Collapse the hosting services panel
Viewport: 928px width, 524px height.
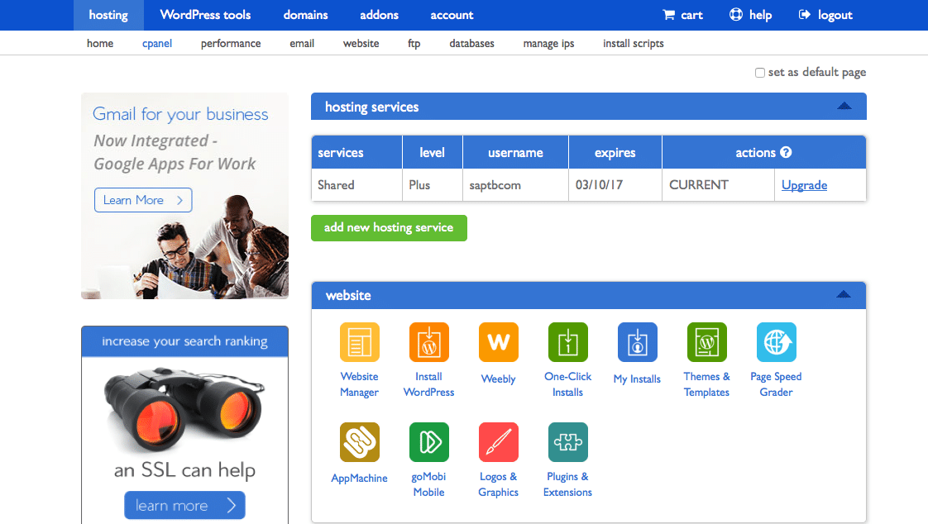pos(844,106)
